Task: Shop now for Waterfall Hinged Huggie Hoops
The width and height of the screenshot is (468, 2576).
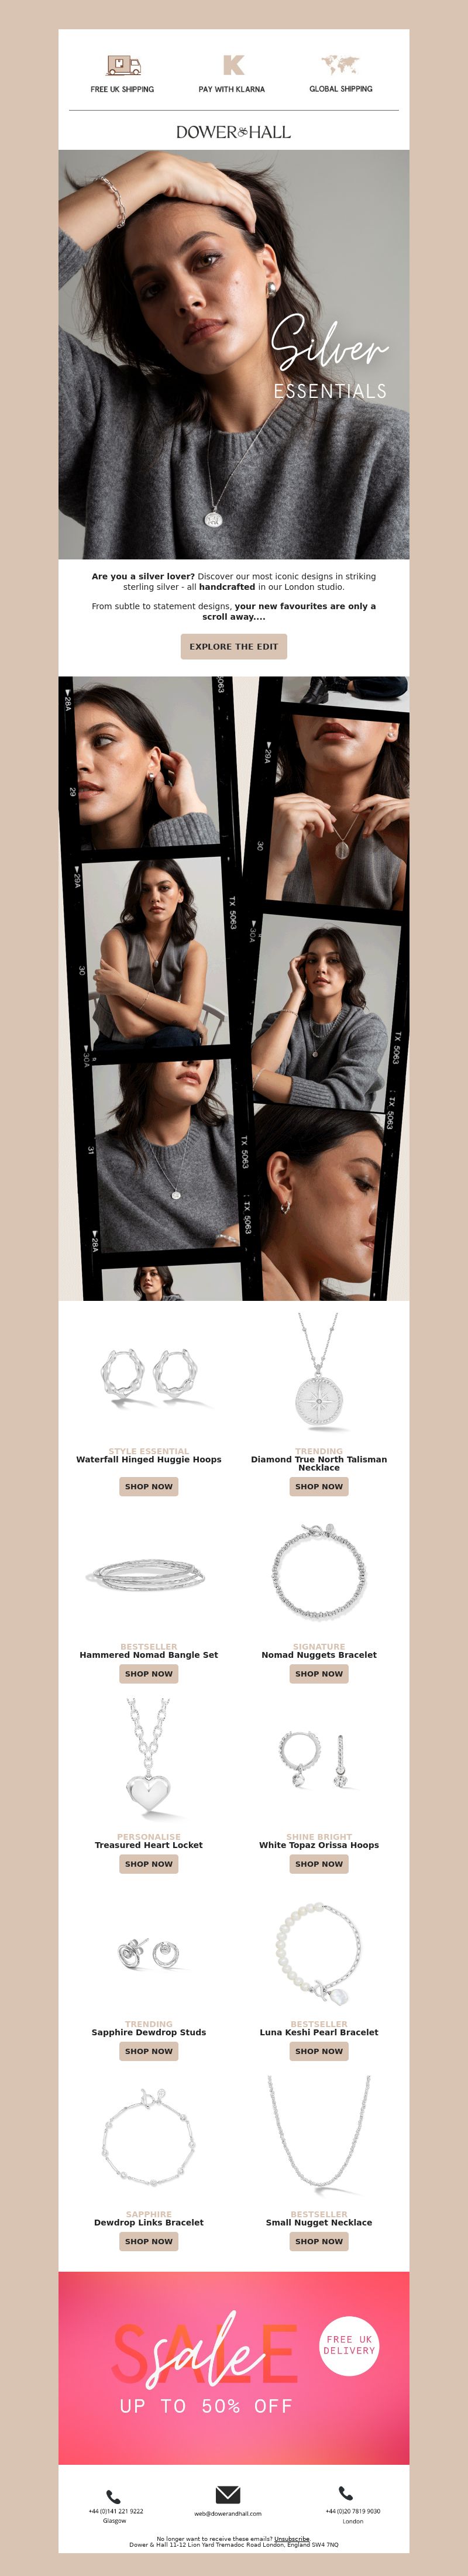Action: pos(149,1486)
